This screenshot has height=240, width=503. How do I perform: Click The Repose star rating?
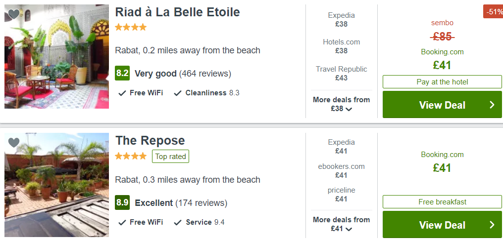coord(131,156)
